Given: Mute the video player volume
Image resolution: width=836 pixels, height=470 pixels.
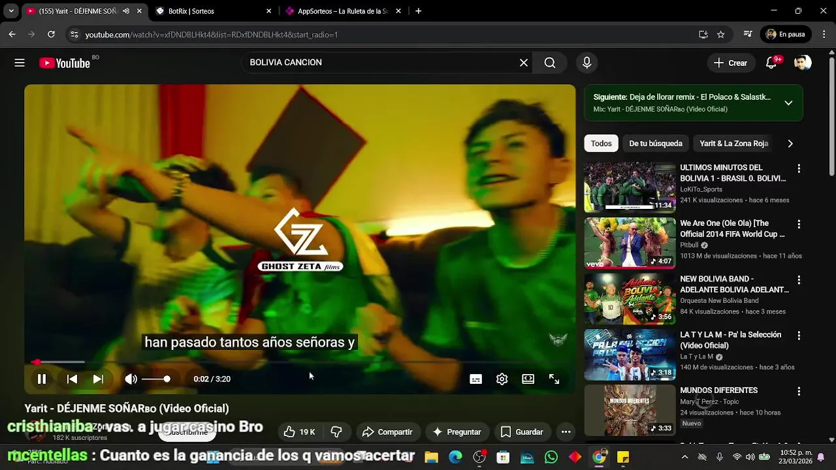Looking at the screenshot, I should point(131,379).
